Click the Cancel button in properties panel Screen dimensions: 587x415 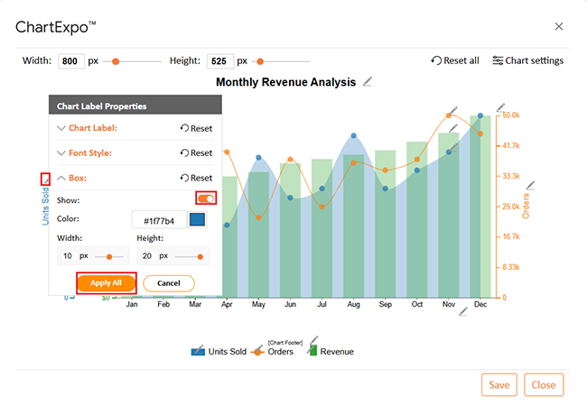168,283
